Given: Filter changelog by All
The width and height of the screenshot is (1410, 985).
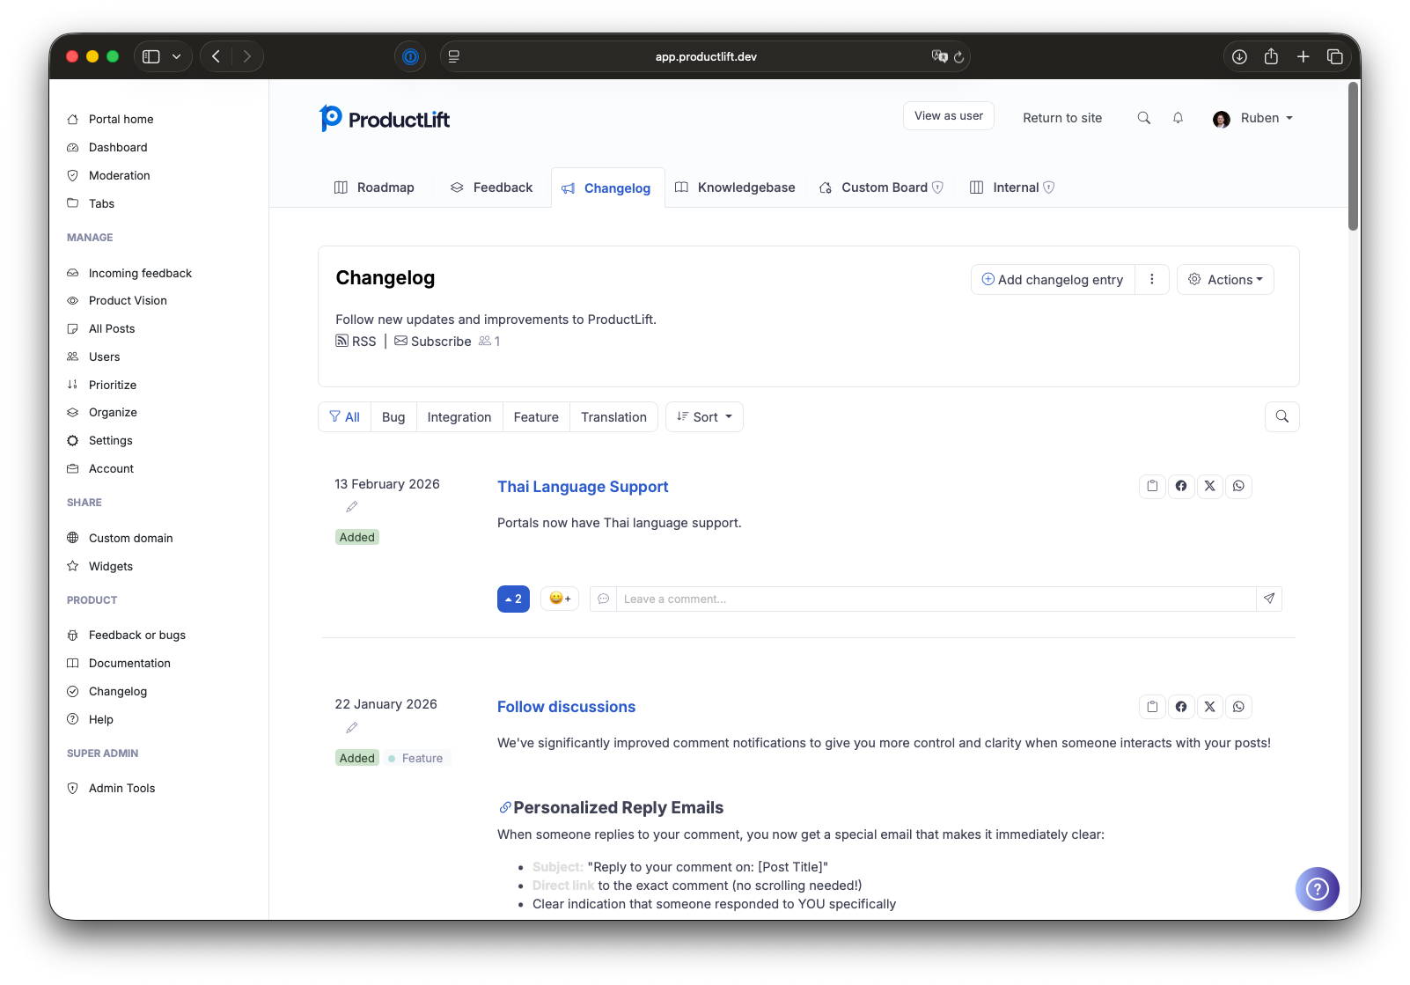Looking at the screenshot, I should [x=344, y=417].
